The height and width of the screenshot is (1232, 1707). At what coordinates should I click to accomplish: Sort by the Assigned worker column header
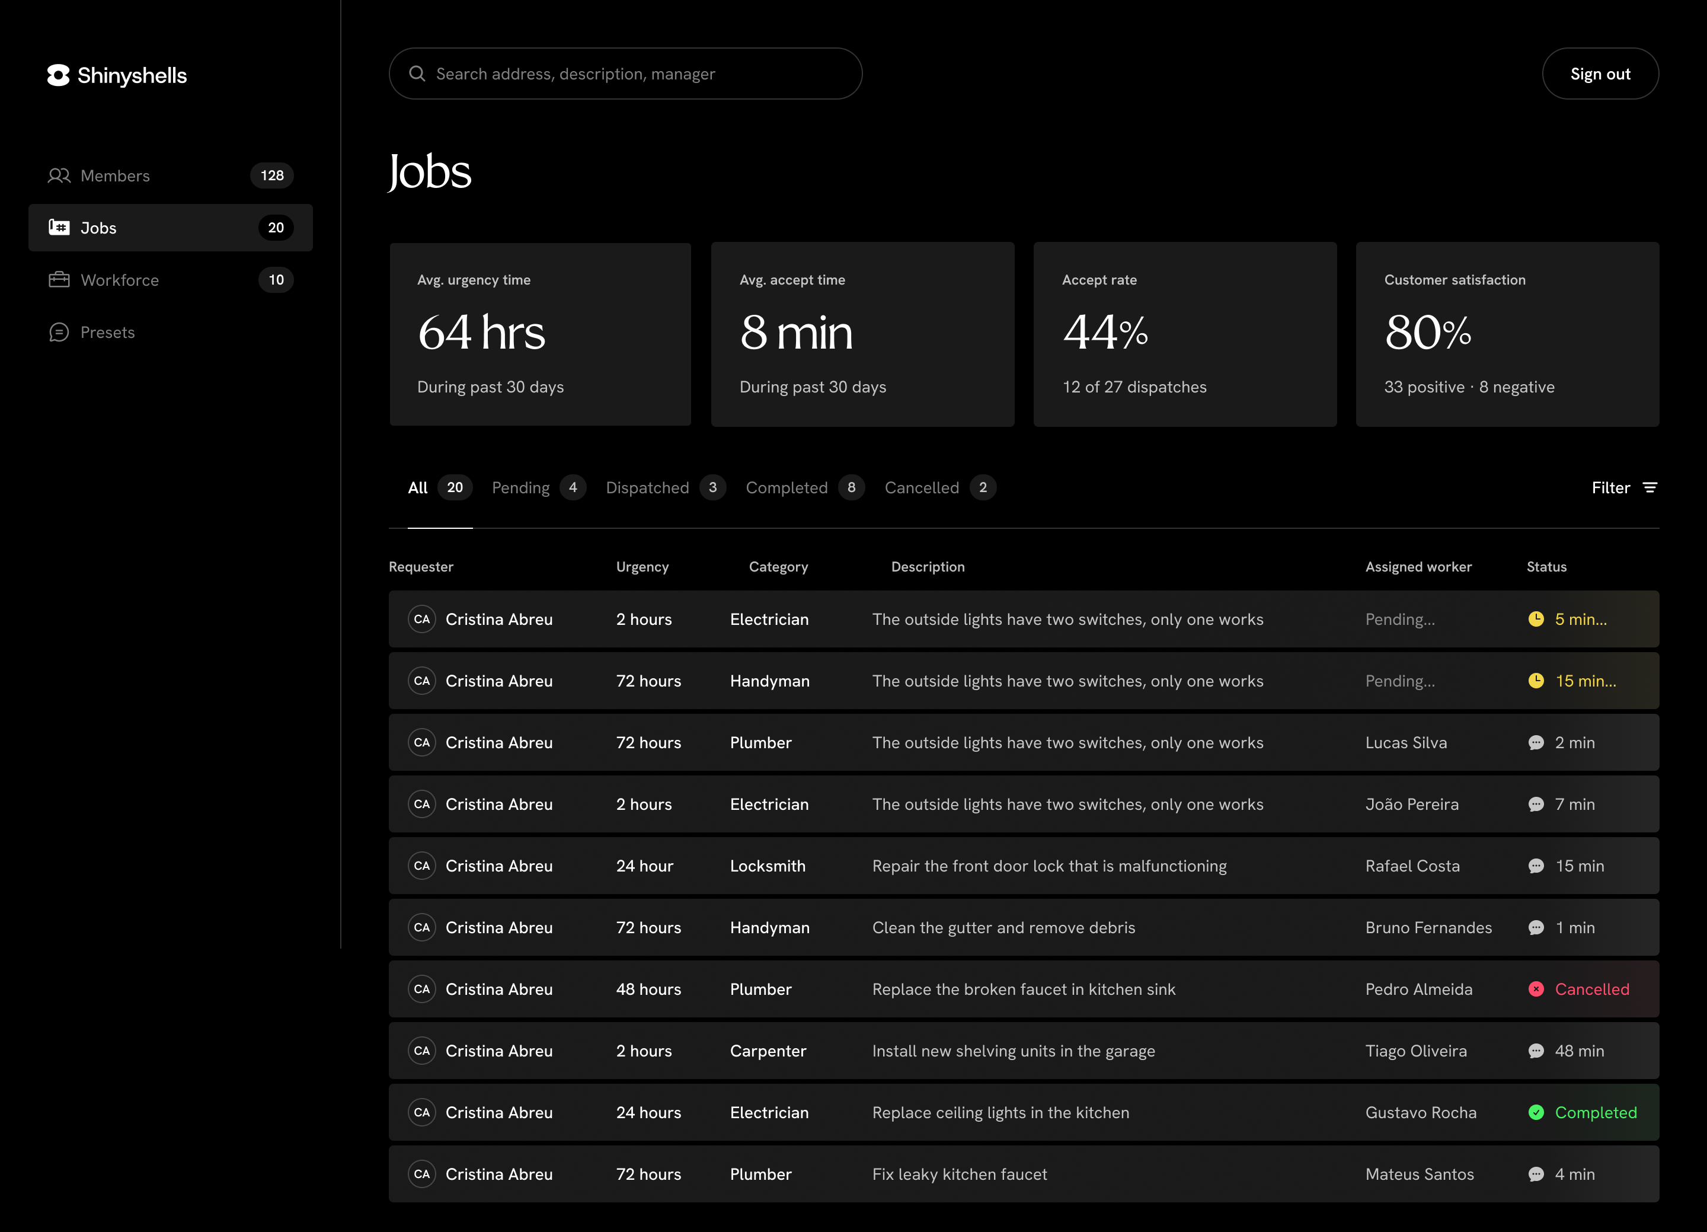(x=1419, y=567)
